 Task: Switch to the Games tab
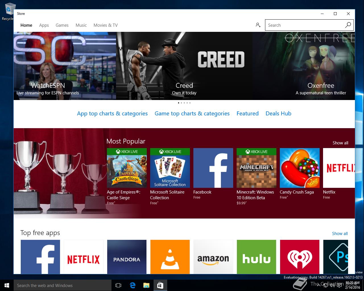62,25
